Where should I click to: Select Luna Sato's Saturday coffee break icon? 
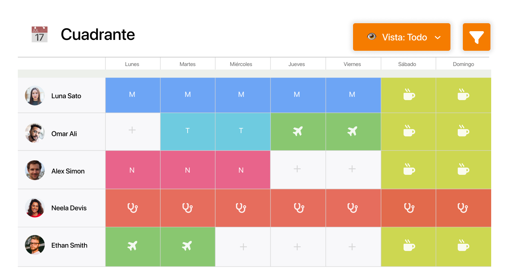pos(409,95)
